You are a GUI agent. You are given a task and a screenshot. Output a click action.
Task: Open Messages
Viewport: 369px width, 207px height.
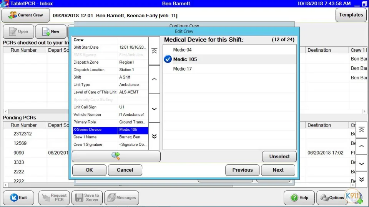(x=122, y=198)
